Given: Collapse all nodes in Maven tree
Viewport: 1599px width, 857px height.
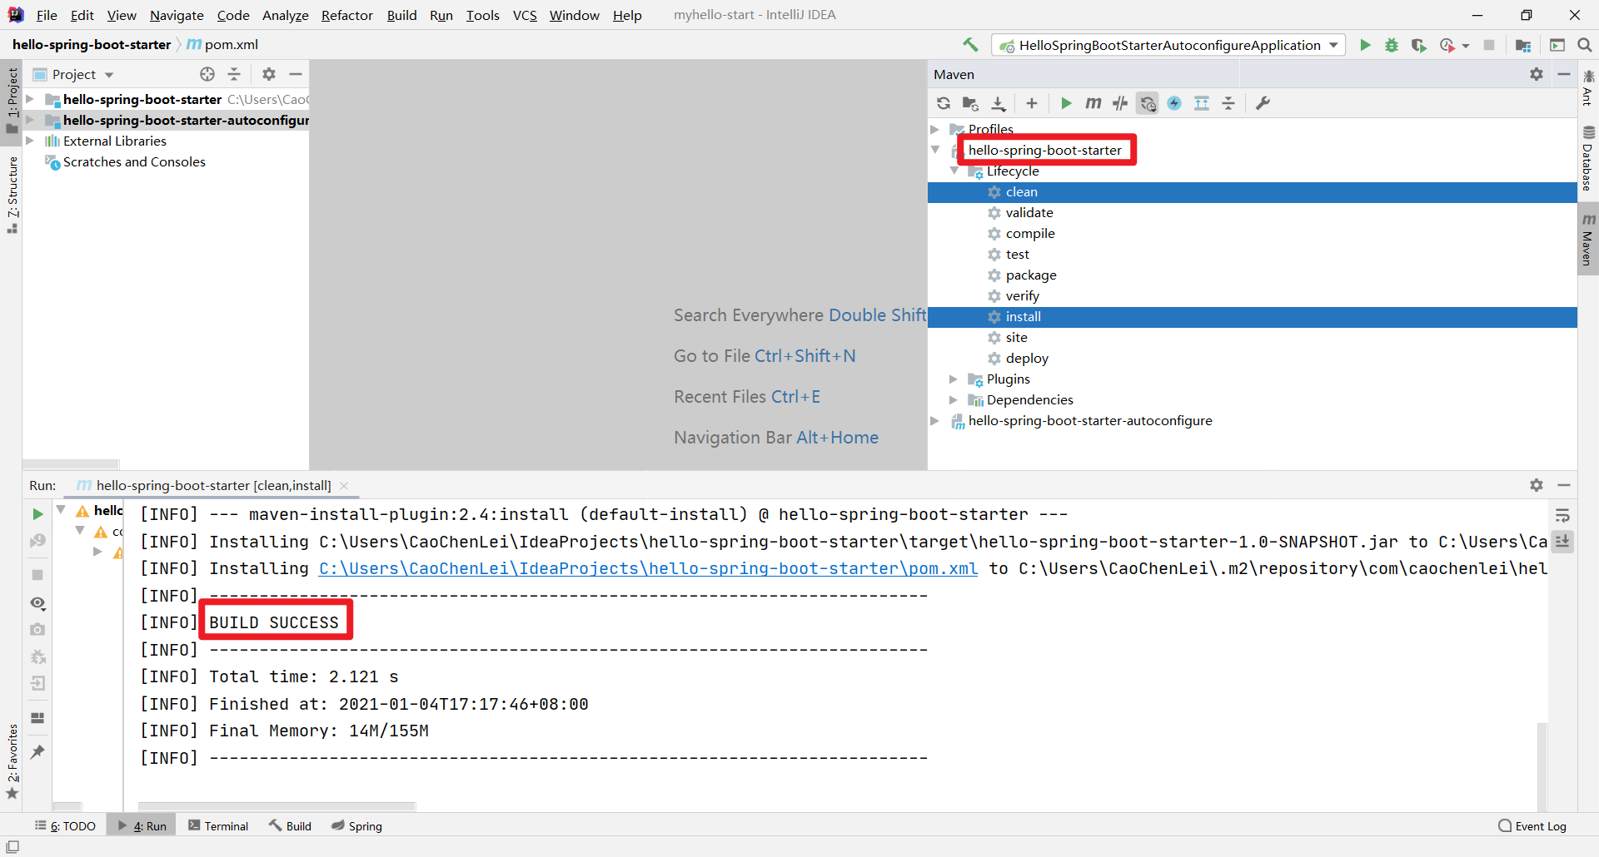Looking at the screenshot, I should pos(1228,103).
